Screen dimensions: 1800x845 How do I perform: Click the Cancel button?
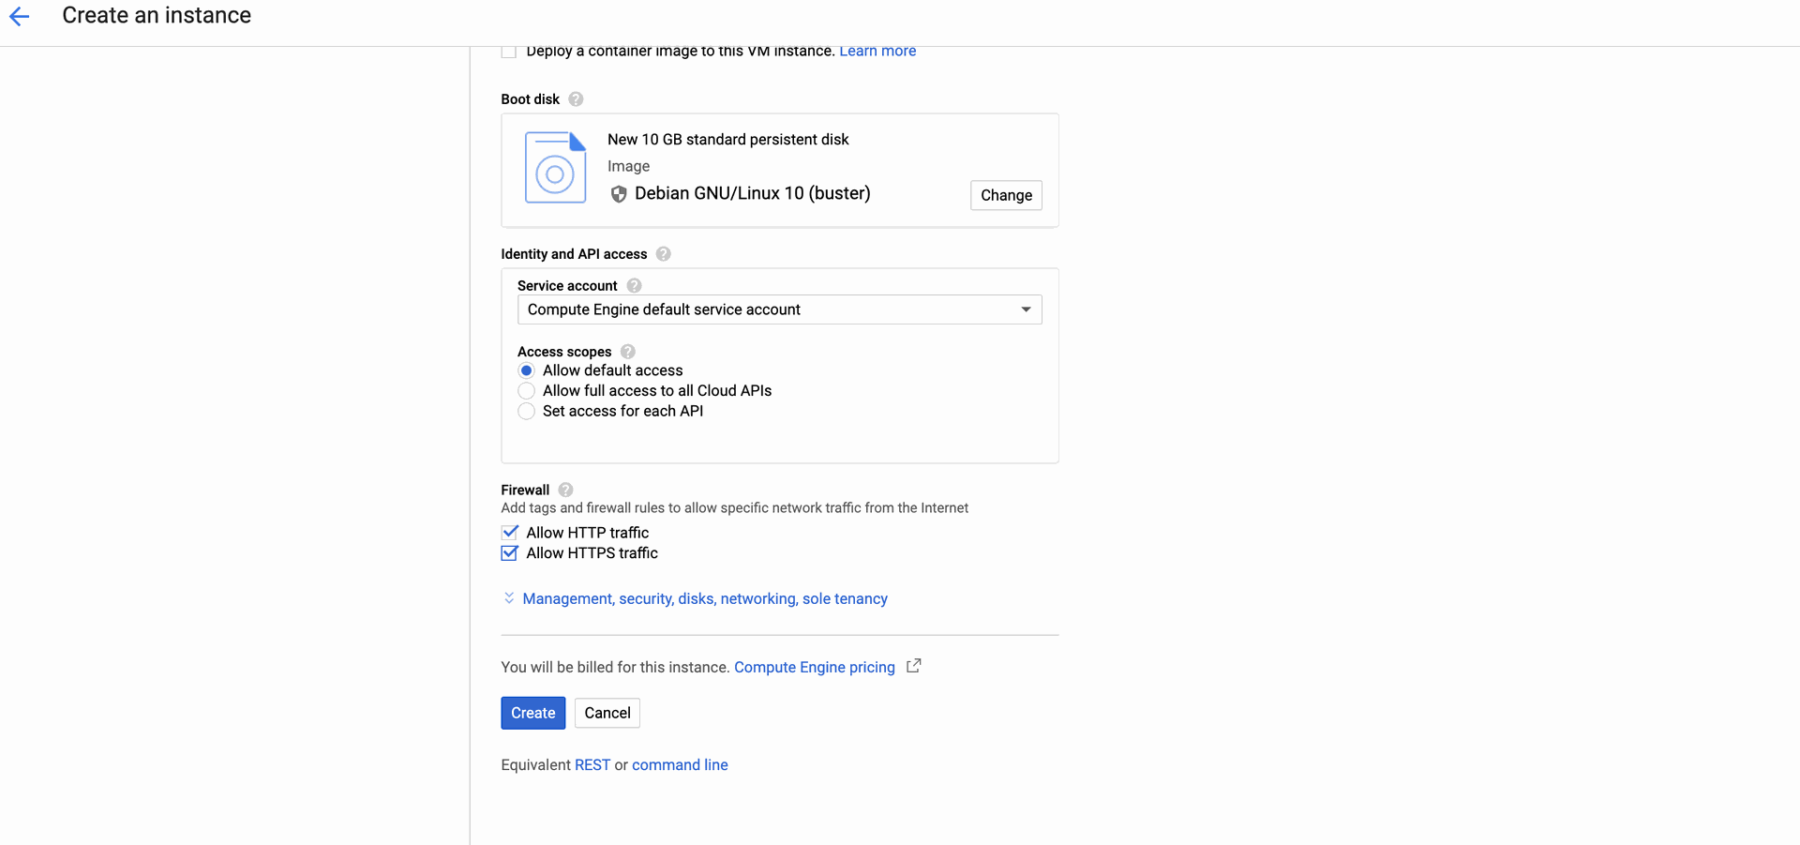607,713
